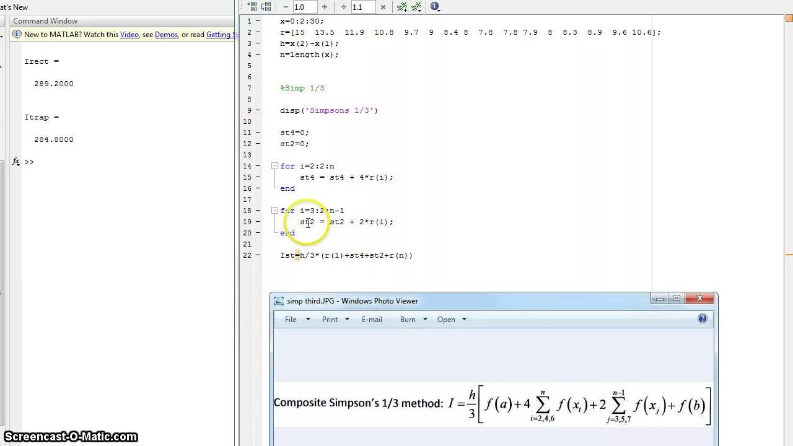Click the st4 = st4 + 4*r(i); line
The width and height of the screenshot is (793, 446).
click(346, 177)
